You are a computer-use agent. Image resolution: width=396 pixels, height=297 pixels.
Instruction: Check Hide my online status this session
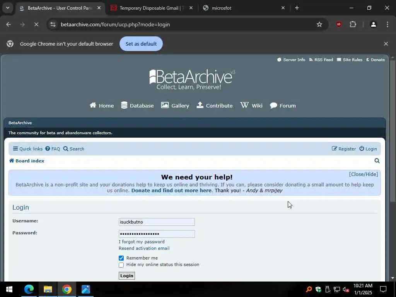pyautogui.click(x=121, y=265)
